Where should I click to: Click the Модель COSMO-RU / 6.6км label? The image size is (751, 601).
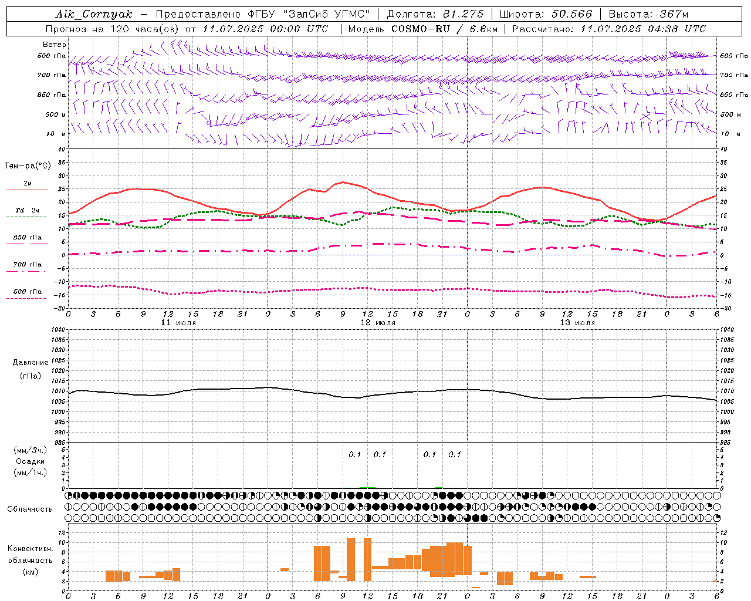pos(423,29)
